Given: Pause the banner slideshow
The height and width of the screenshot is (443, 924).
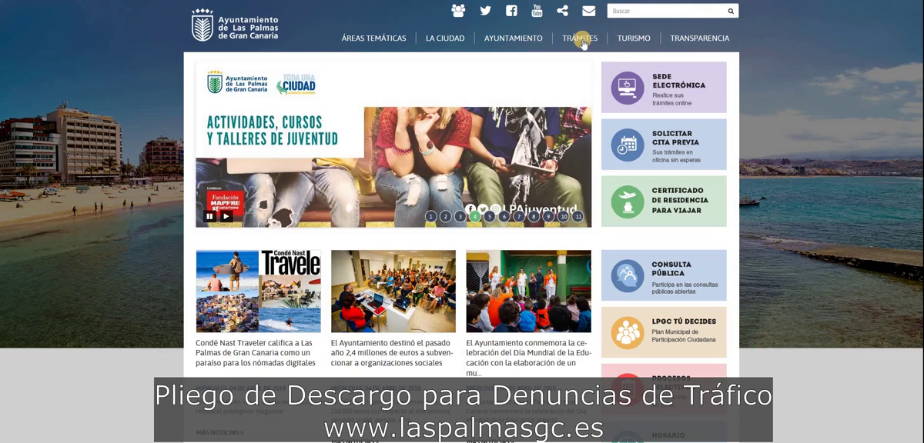Looking at the screenshot, I should 209,216.
